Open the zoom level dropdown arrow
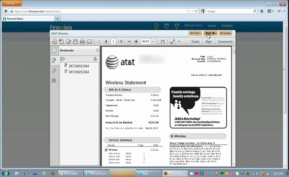289x177 pixels. (x=153, y=41)
